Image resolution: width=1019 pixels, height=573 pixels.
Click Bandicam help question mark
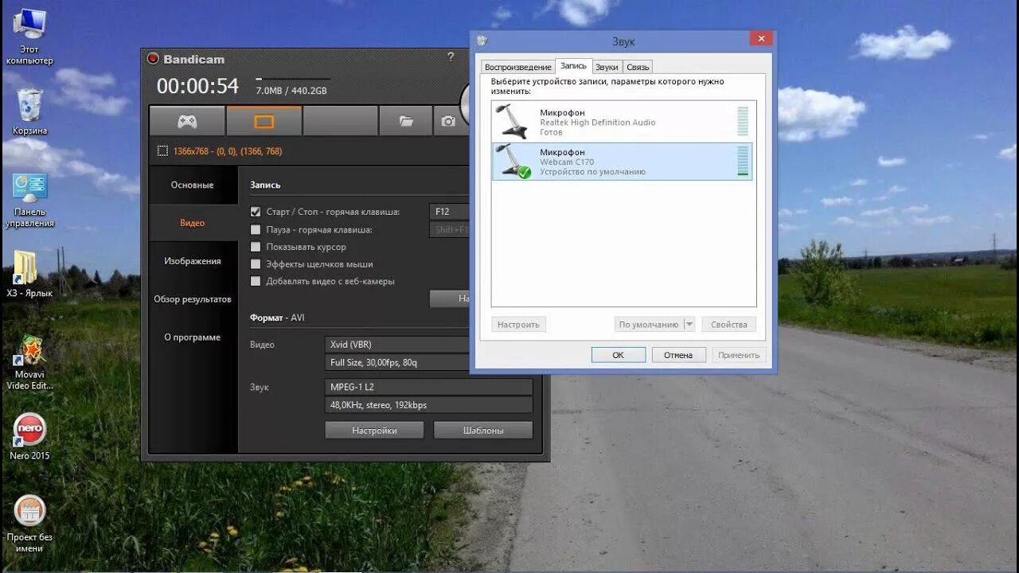451,57
